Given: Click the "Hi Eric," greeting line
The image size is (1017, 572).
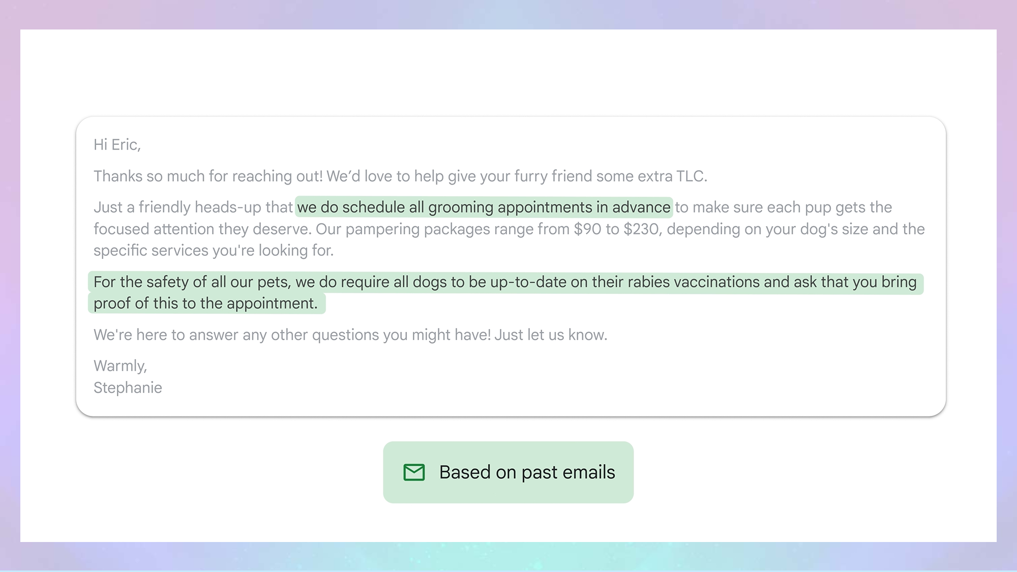Looking at the screenshot, I should click(x=117, y=145).
